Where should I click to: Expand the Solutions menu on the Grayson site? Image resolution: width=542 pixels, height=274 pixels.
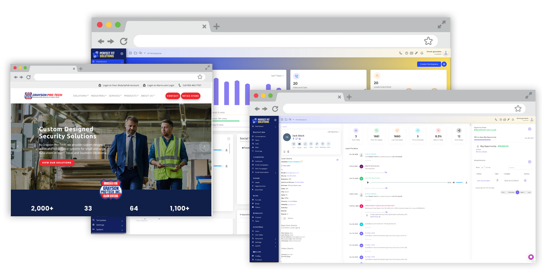(x=81, y=96)
